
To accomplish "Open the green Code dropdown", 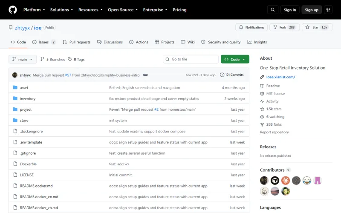I will pyautogui.click(x=235, y=59).
